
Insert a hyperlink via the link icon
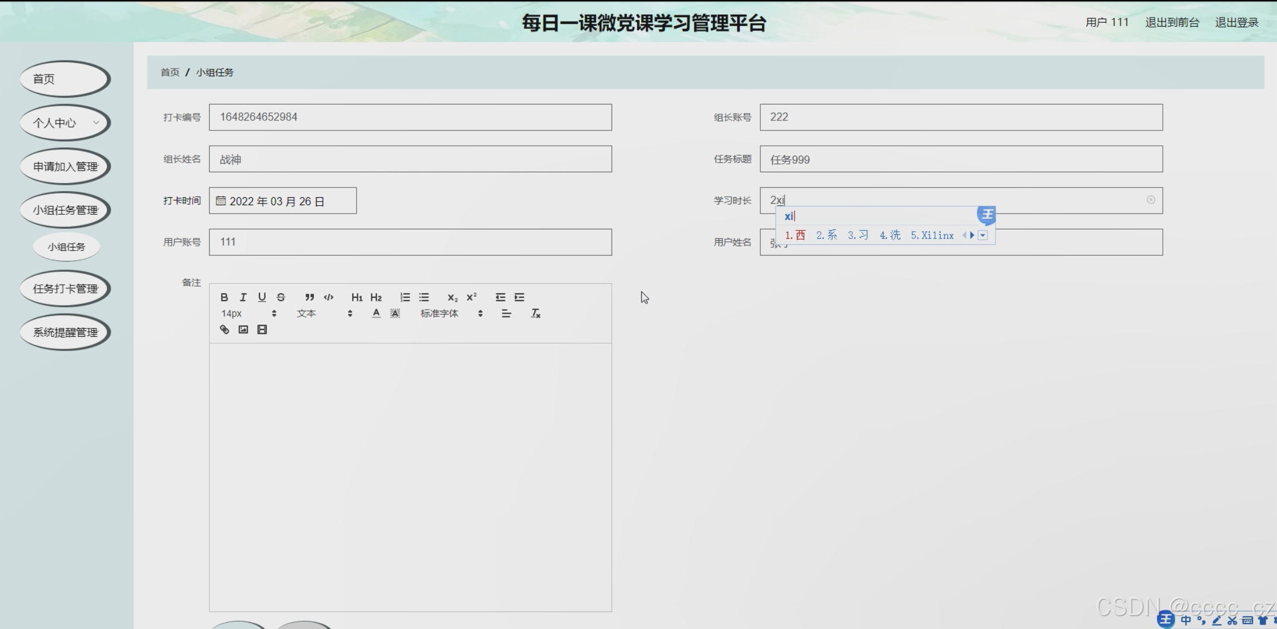coord(224,329)
